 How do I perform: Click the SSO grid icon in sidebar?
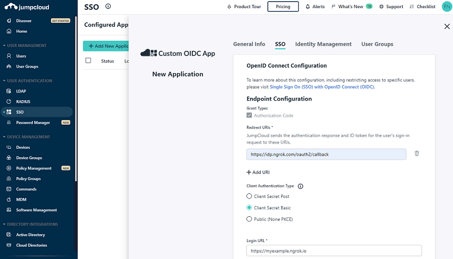pyautogui.click(x=9, y=112)
